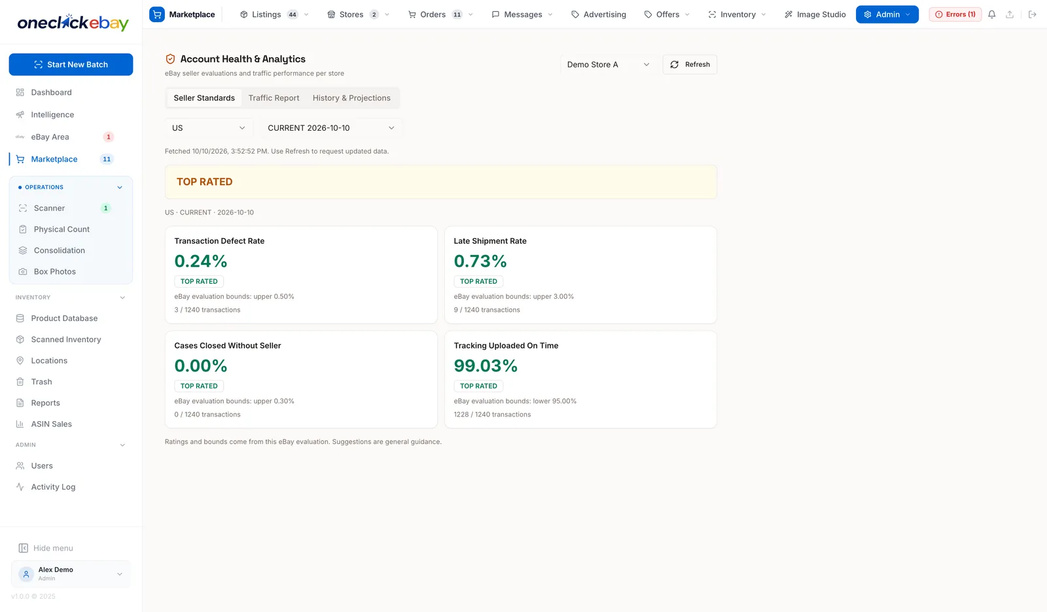Click the Advertising tag icon
Viewport: 1047px width, 612px height.
(x=575, y=14)
